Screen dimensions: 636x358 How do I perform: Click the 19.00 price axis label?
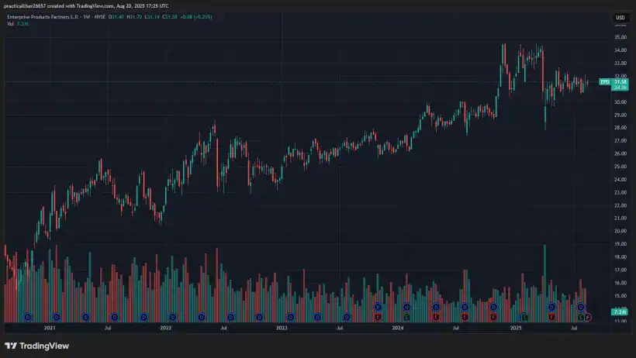click(x=620, y=244)
